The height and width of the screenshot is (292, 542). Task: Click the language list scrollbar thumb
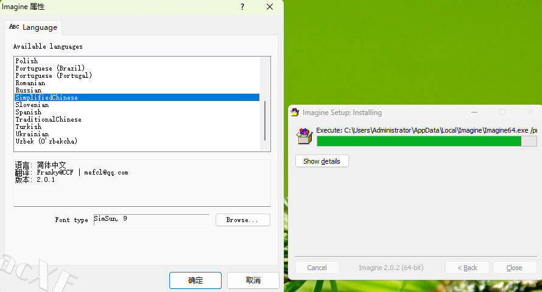point(265,120)
